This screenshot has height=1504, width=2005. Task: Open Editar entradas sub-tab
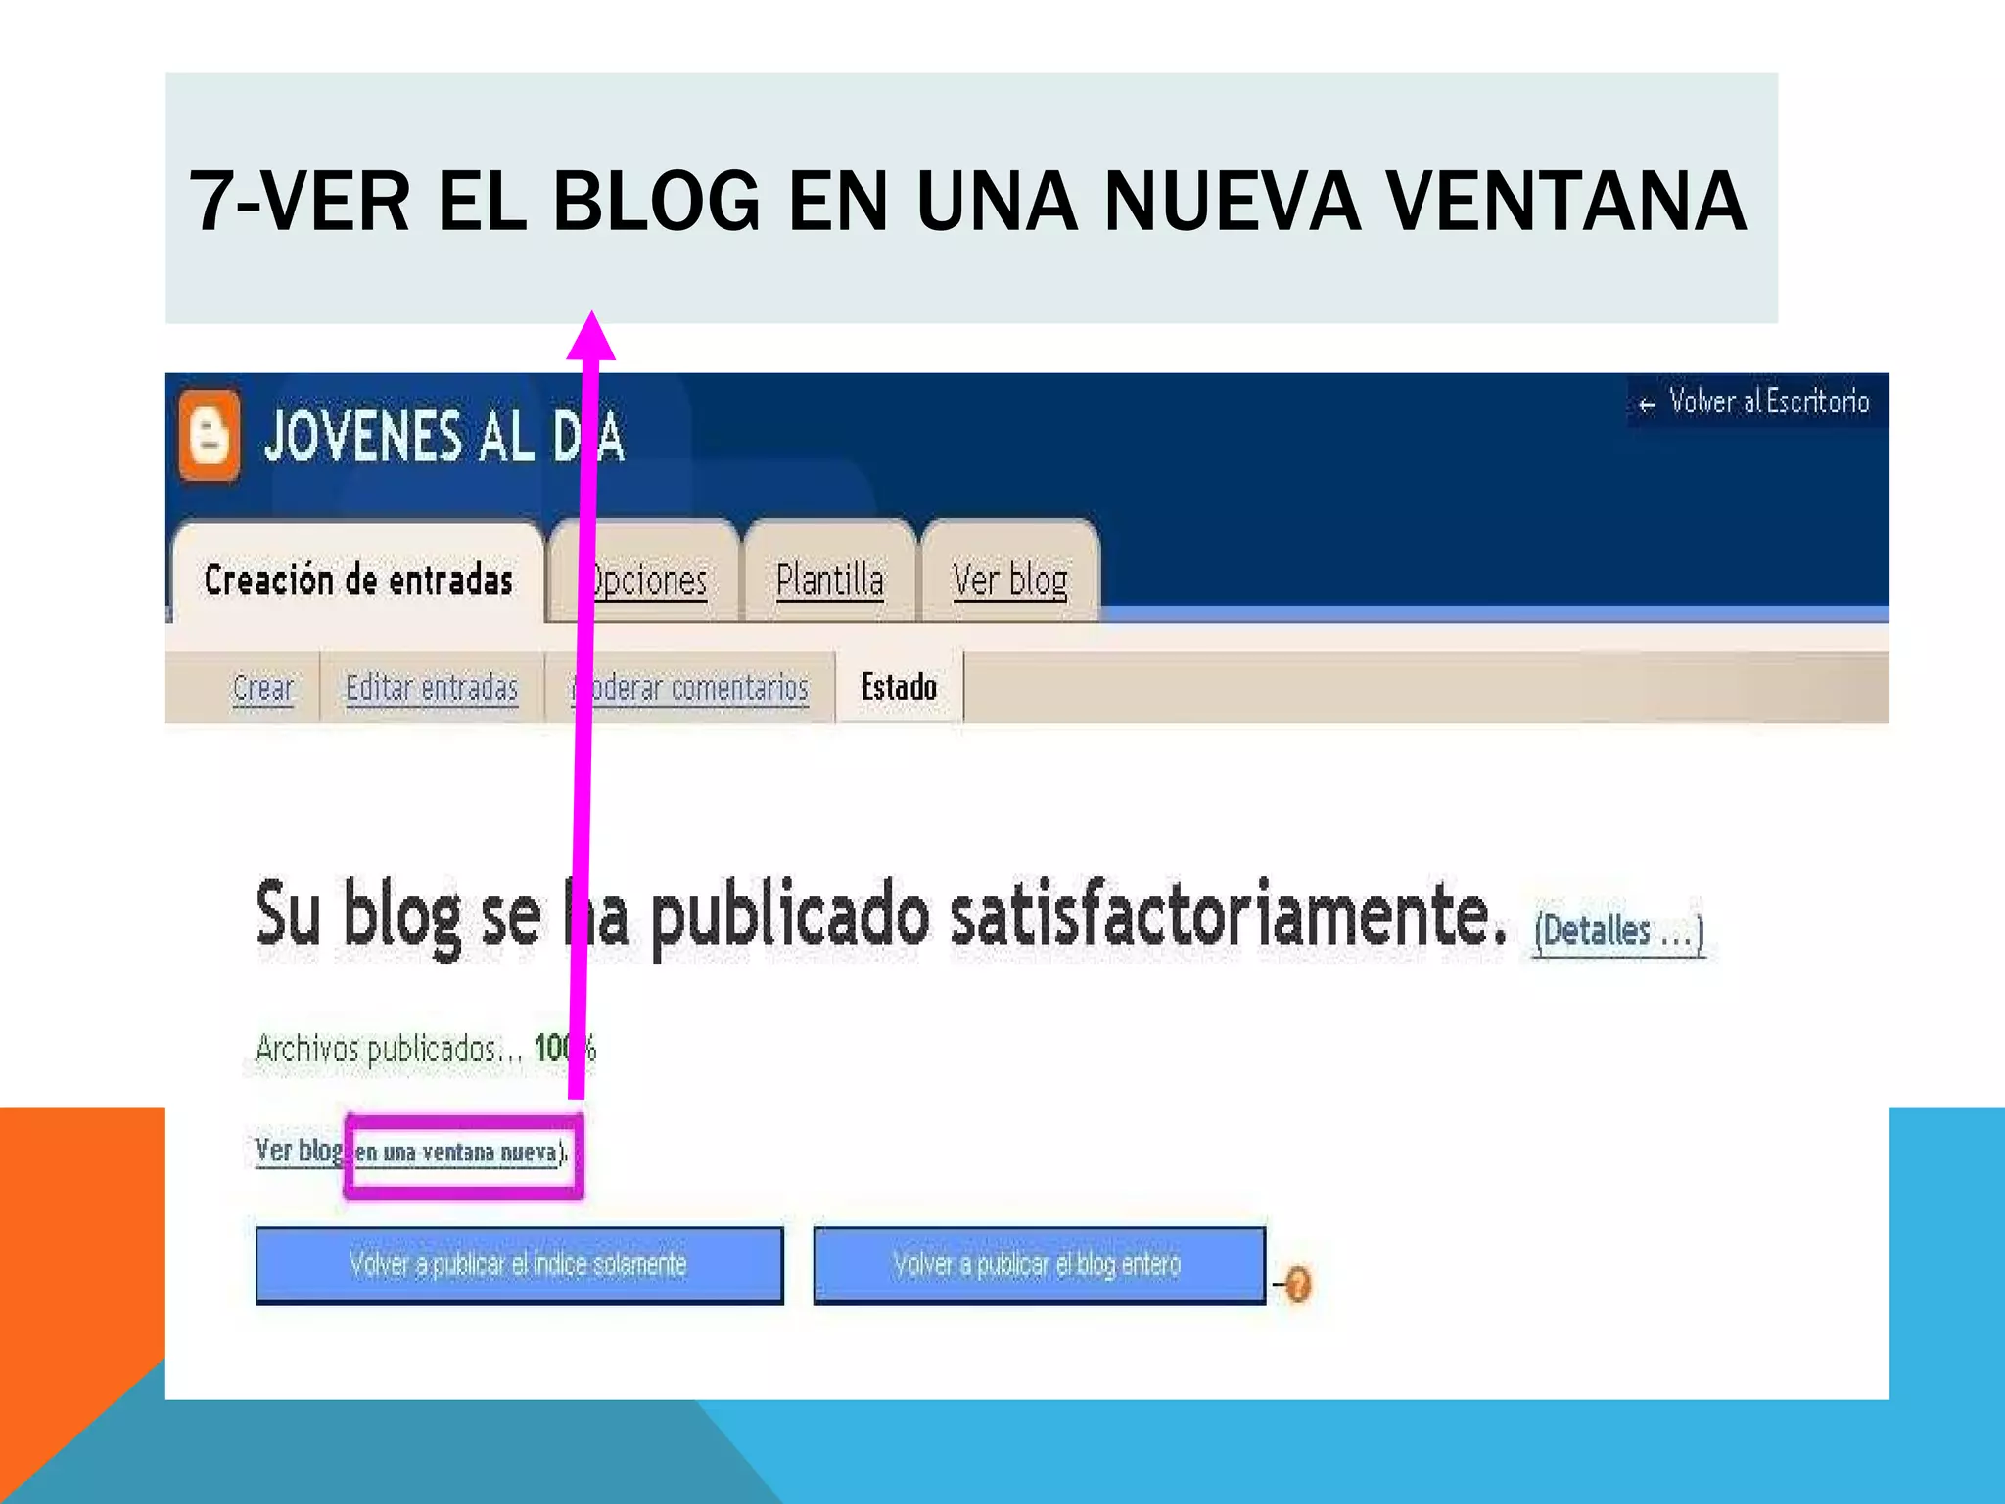click(x=432, y=687)
